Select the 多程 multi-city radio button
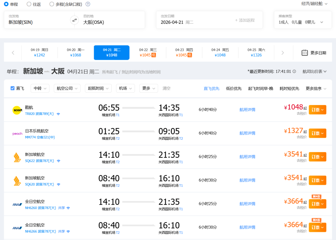The image size is (336, 240). (52, 4)
